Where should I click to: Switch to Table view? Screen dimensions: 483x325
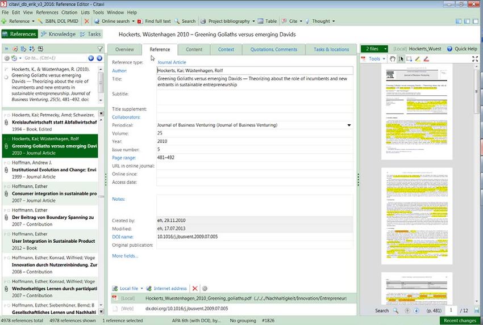tap(267, 21)
